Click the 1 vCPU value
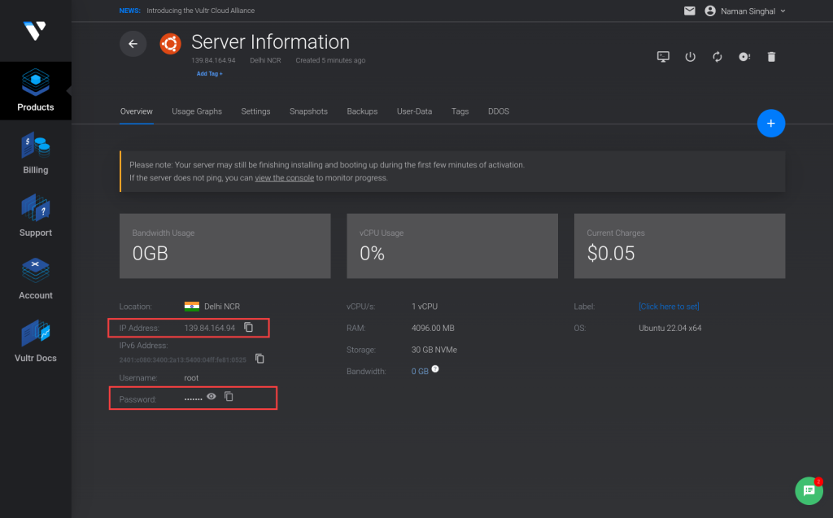 (425, 307)
